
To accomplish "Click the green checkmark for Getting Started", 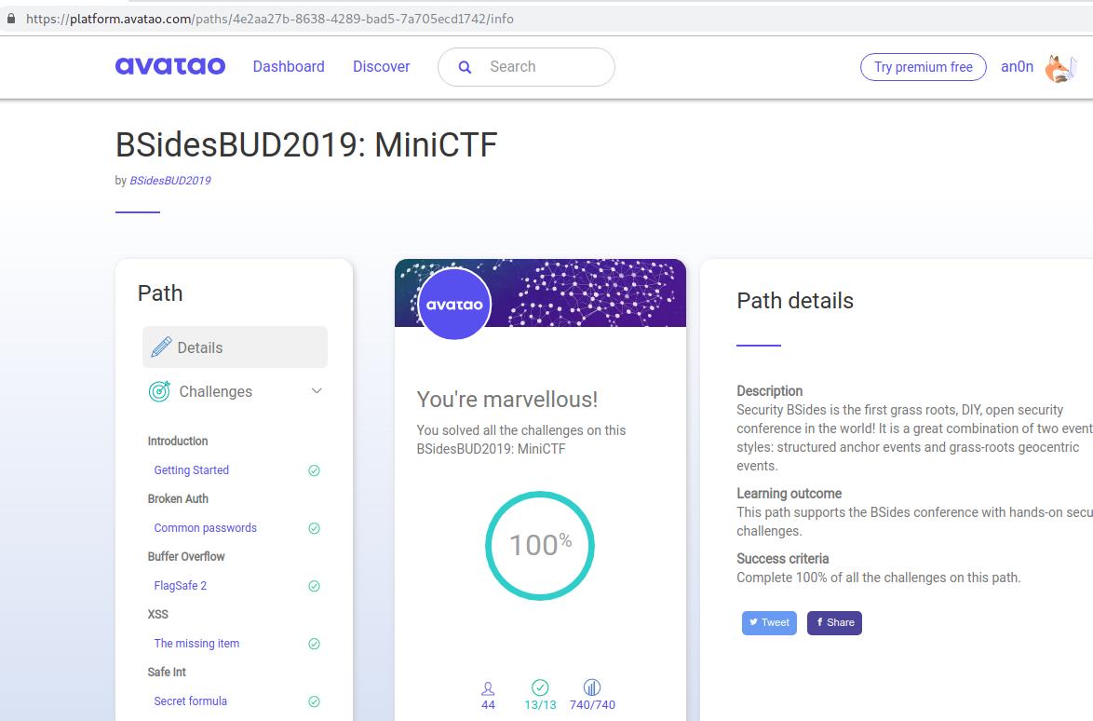I will (x=315, y=470).
